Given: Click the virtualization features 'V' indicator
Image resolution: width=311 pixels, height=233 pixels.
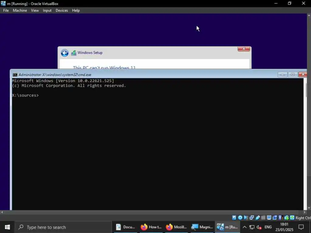Looking at the screenshot, I should coord(281,218).
